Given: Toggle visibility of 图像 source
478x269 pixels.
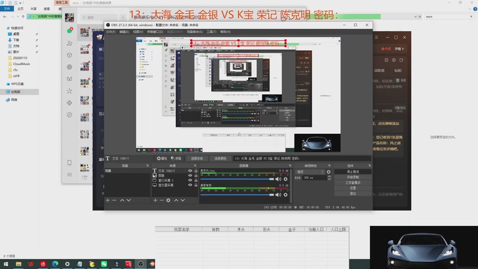Looking at the screenshot, I should [190, 175].
